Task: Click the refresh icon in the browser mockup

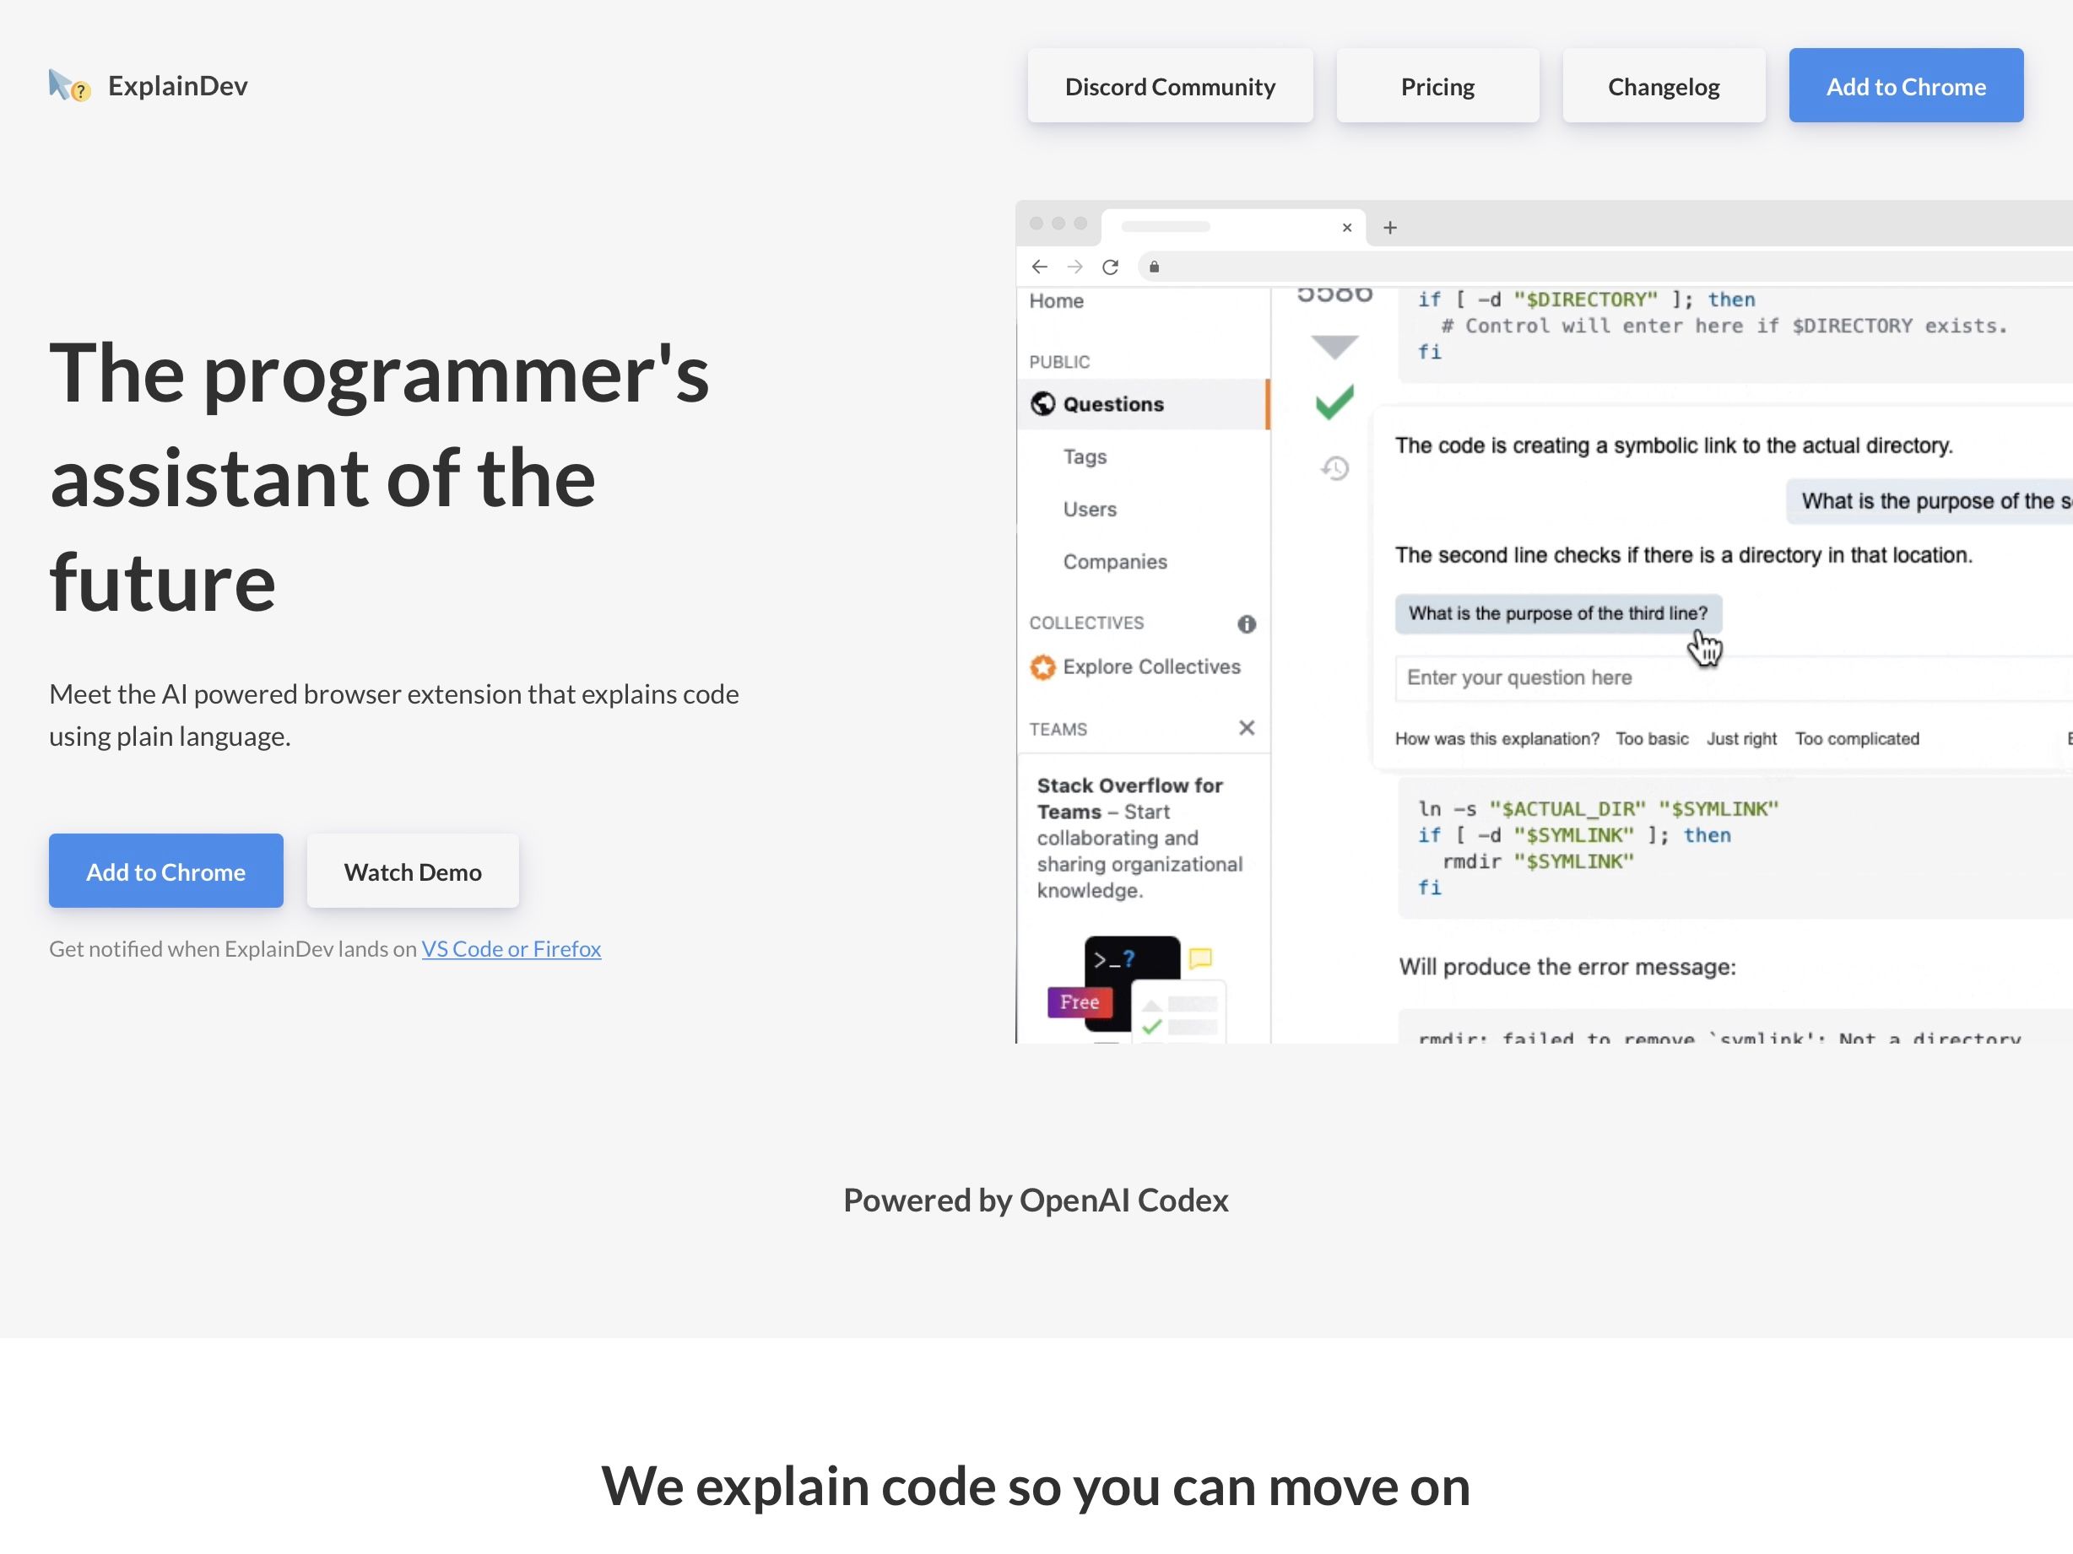Action: point(1112,267)
